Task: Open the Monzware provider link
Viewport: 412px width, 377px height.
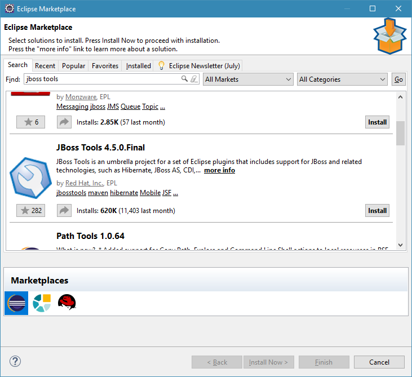Action: pos(81,97)
